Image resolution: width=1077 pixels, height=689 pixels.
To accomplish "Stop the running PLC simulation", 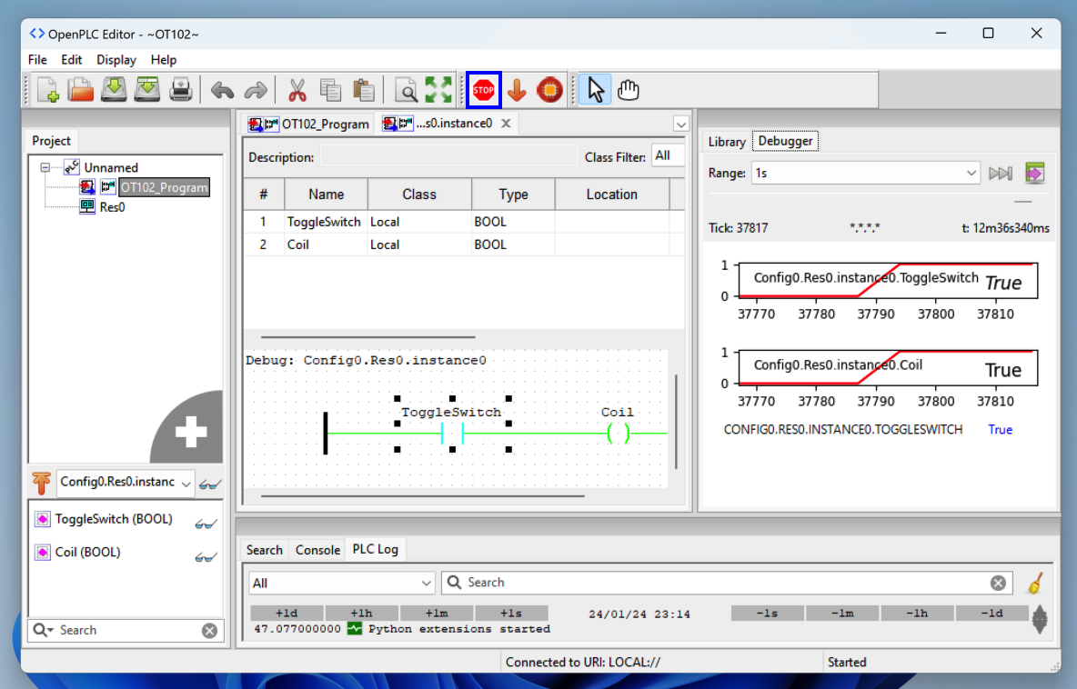I will coord(484,90).
